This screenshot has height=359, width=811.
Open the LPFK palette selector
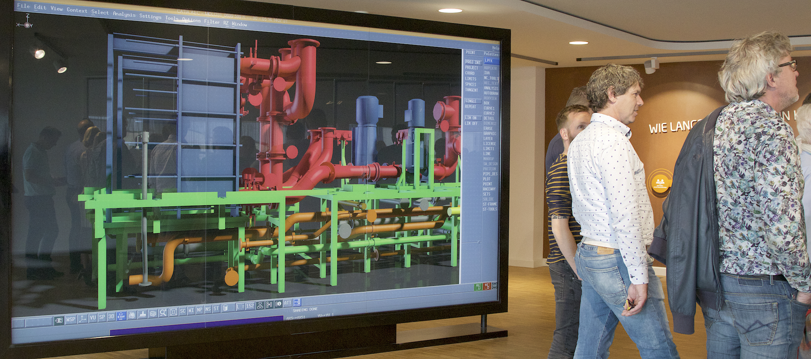click(x=492, y=60)
